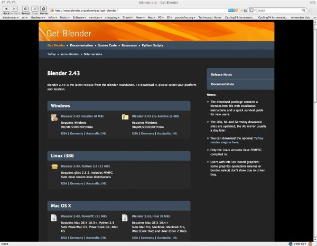This screenshot has width=317, height=246.
Task: Open the Documentation nav item
Action: 81,45
